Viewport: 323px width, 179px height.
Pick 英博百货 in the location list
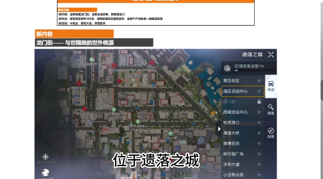pyautogui.click(x=243, y=144)
